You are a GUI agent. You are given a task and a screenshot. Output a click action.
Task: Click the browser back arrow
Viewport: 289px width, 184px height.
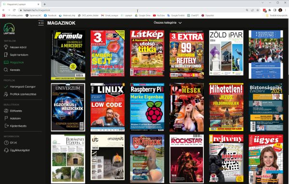pyautogui.click(x=4, y=10)
